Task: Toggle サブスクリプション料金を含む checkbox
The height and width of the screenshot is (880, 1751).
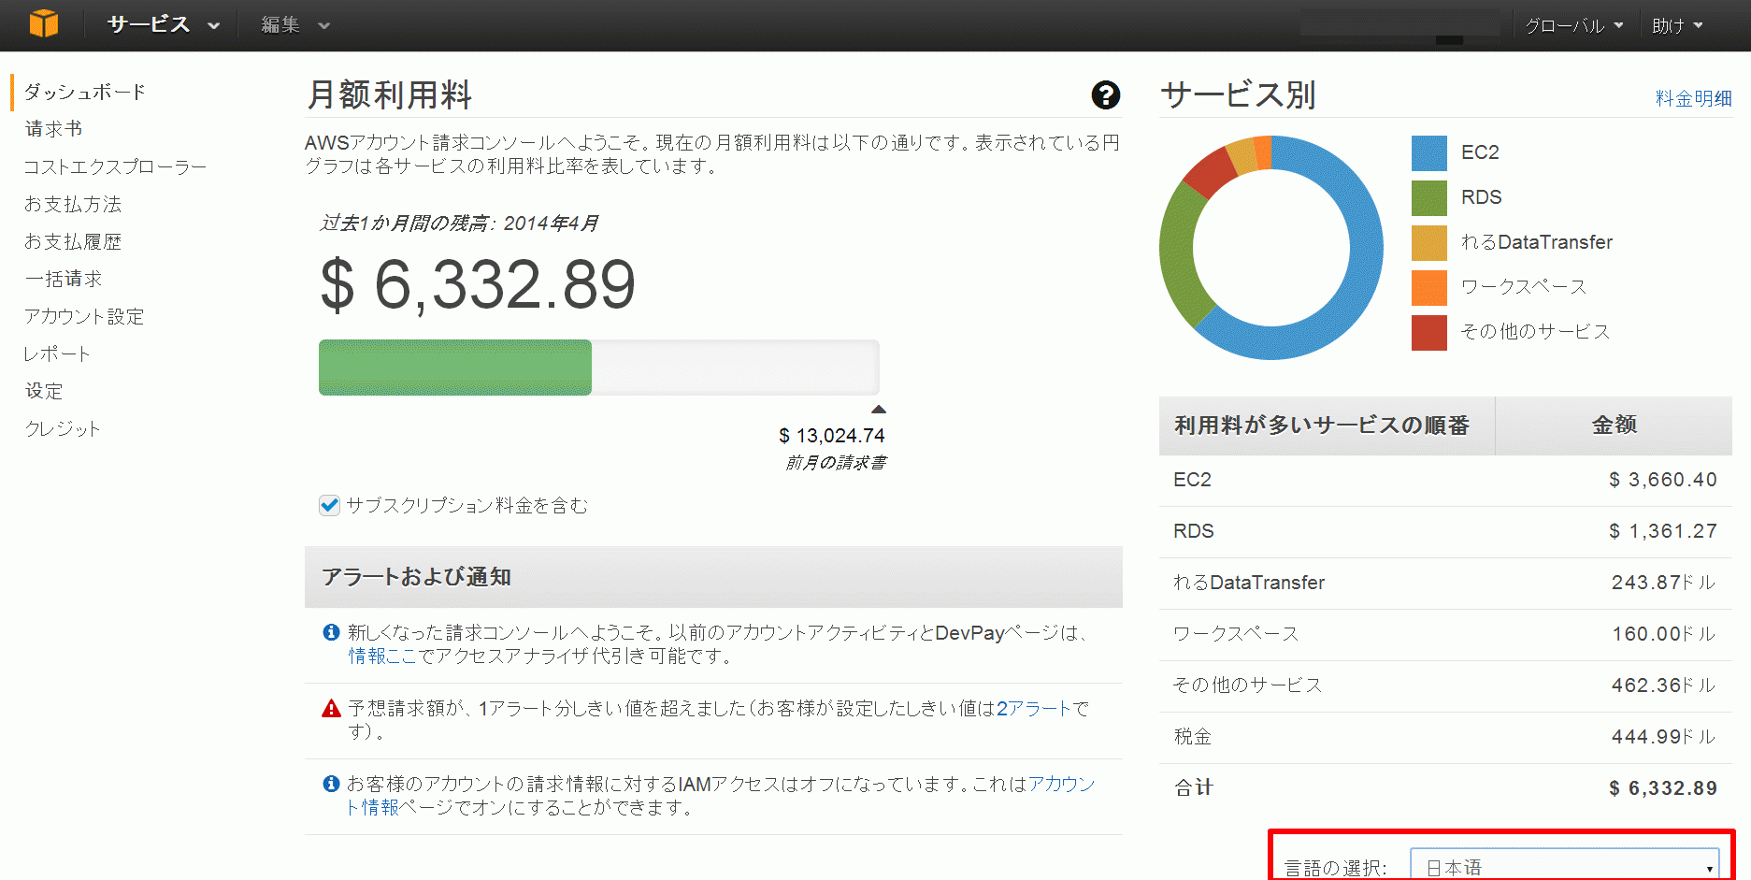Action: point(329,505)
